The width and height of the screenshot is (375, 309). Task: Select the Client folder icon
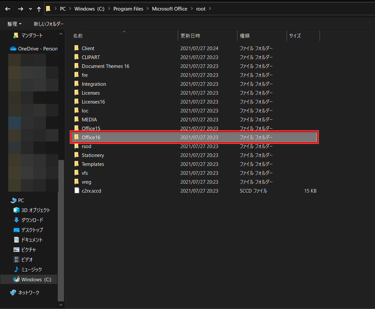pyautogui.click(x=77, y=48)
